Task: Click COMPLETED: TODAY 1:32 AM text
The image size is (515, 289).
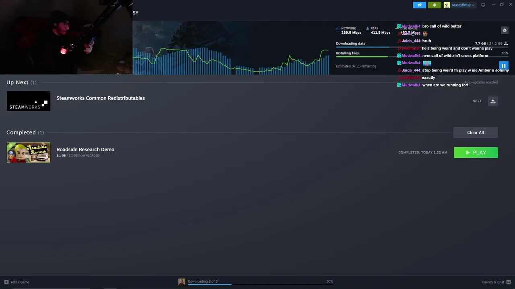Action: coord(423,153)
